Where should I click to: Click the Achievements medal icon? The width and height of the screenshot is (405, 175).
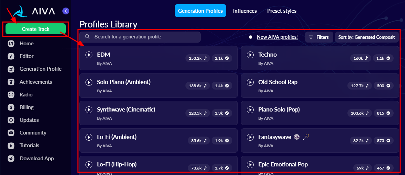(x=11, y=82)
